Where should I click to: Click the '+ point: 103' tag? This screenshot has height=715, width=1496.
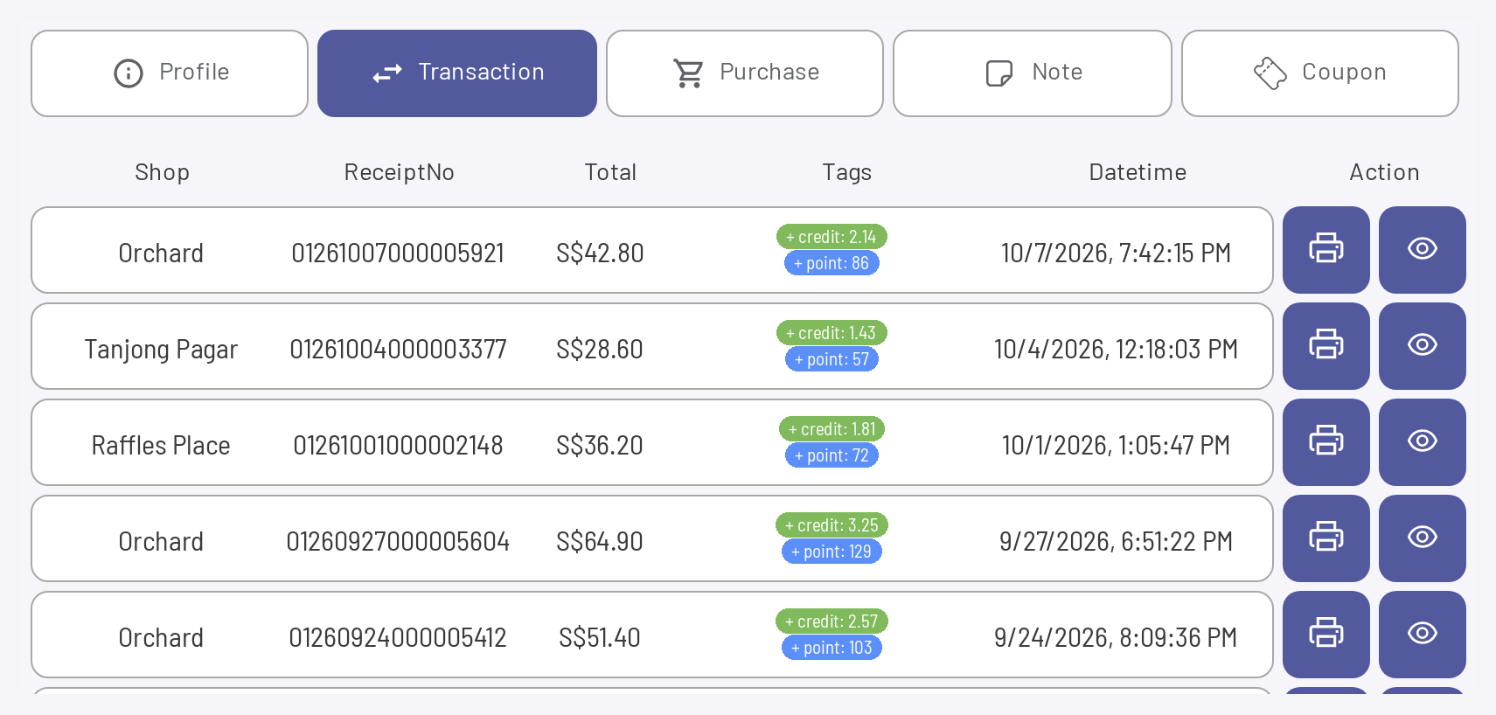pos(831,648)
